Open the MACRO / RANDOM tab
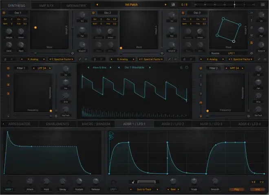The height and width of the screenshot is (195, 269). tap(96, 124)
